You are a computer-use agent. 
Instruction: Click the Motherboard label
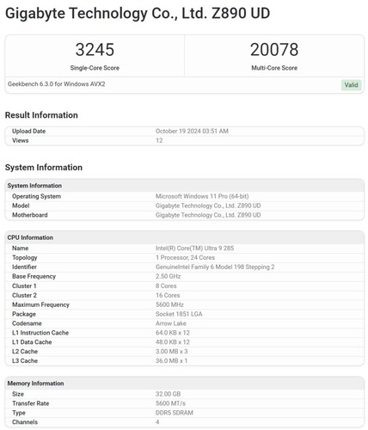click(30, 215)
